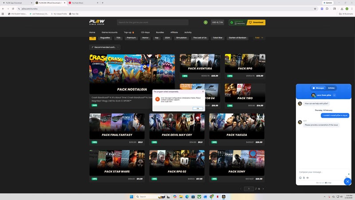This screenshot has width=355, height=200.
Task: Click the yellow Download button
Action: (x=256, y=22)
